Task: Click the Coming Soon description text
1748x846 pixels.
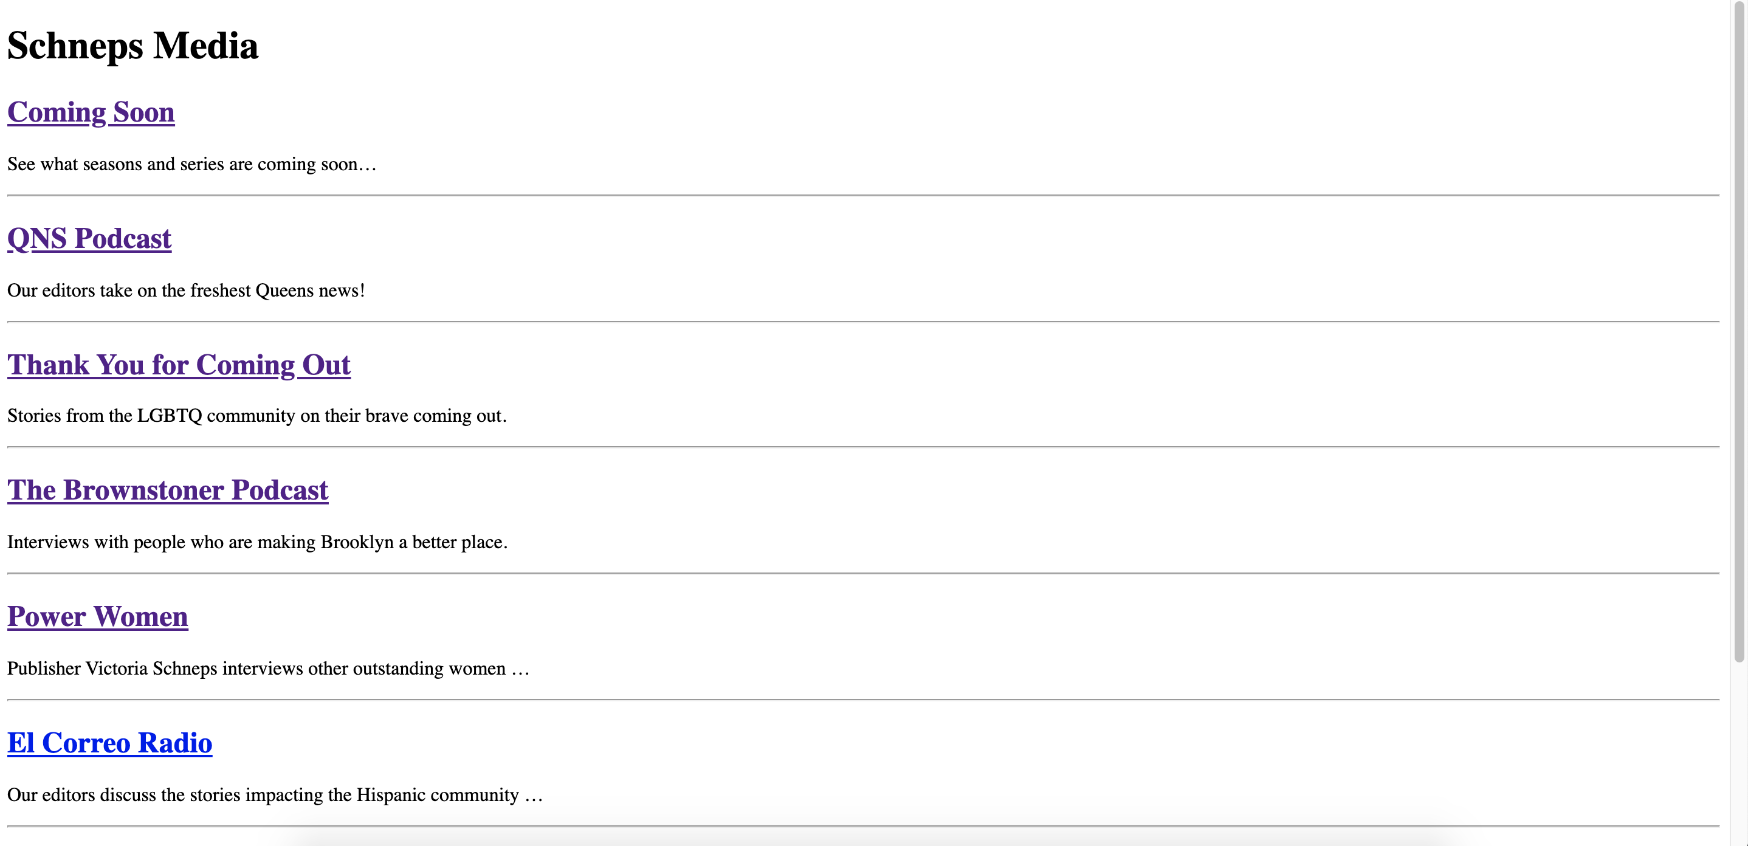Action: point(191,164)
